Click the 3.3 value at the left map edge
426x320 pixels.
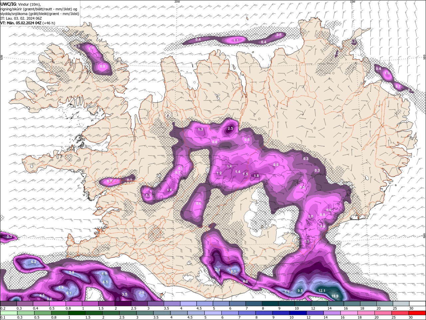click(x=9, y=236)
